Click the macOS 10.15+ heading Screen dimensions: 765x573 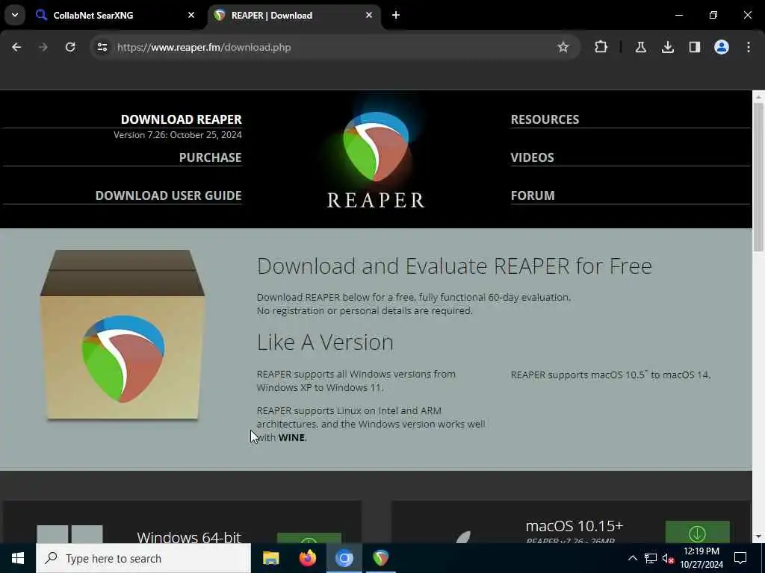pyautogui.click(x=574, y=526)
